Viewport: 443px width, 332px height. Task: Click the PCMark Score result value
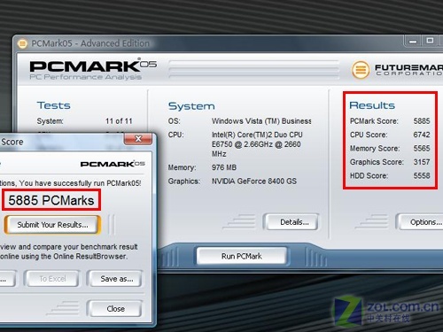pos(422,121)
